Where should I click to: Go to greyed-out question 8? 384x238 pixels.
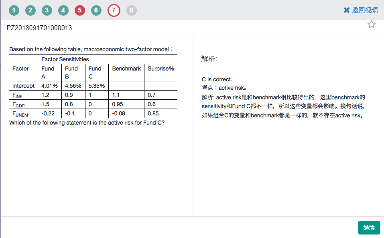[132, 10]
